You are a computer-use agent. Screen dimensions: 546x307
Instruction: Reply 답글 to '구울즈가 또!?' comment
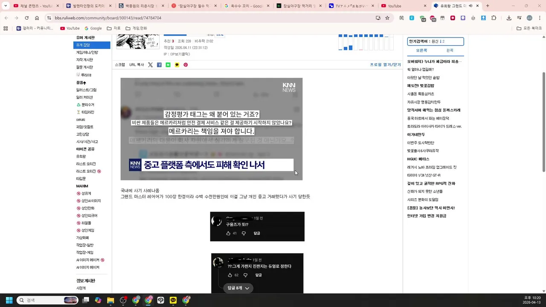pos(257,233)
